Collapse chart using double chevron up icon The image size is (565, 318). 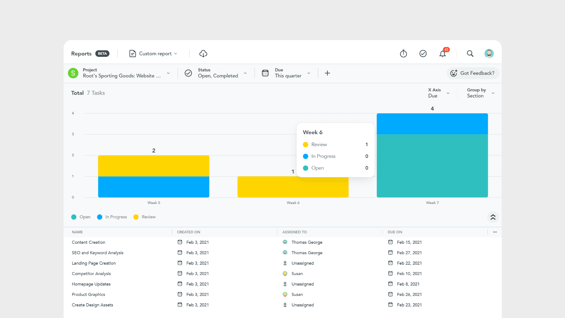pyautogui.click(x=493, y=217)
